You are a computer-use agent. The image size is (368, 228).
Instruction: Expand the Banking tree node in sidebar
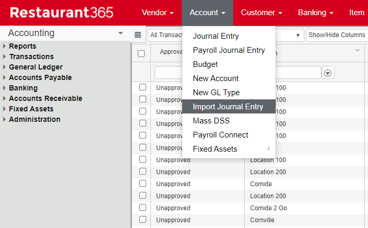click(4, 88)
